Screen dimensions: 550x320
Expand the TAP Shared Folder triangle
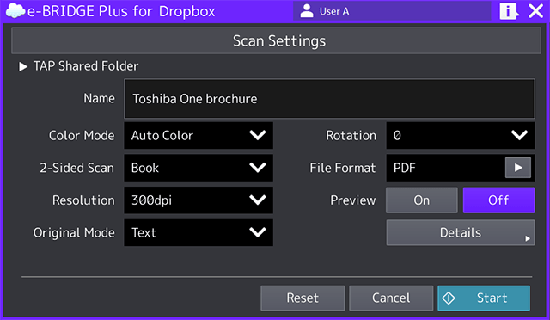click(23, 66)
